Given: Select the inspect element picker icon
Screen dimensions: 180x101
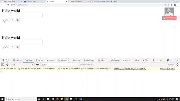Looking at the screenshot, I should pos(3,60).
